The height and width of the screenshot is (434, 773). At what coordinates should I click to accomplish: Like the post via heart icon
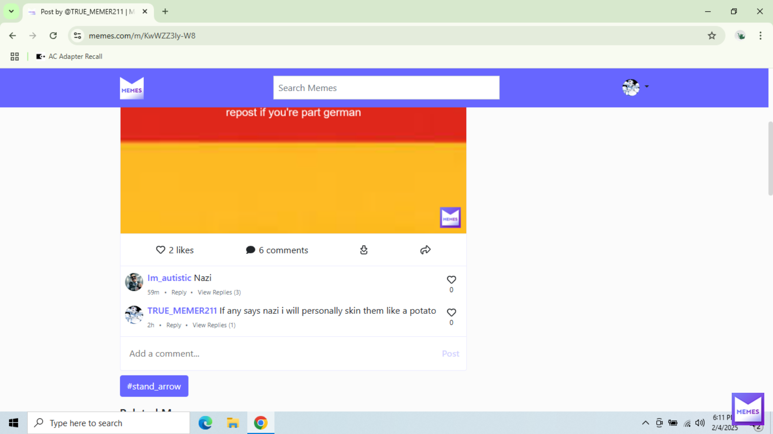click(160, 250)
